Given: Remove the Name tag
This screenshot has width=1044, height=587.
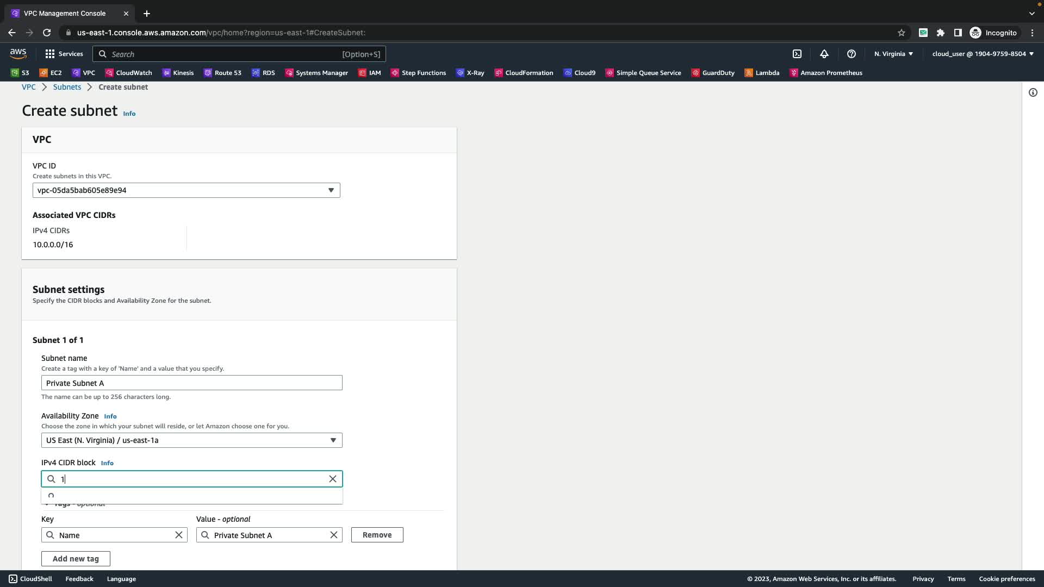Looking at the screenshot, I should (x=377, y=535).
